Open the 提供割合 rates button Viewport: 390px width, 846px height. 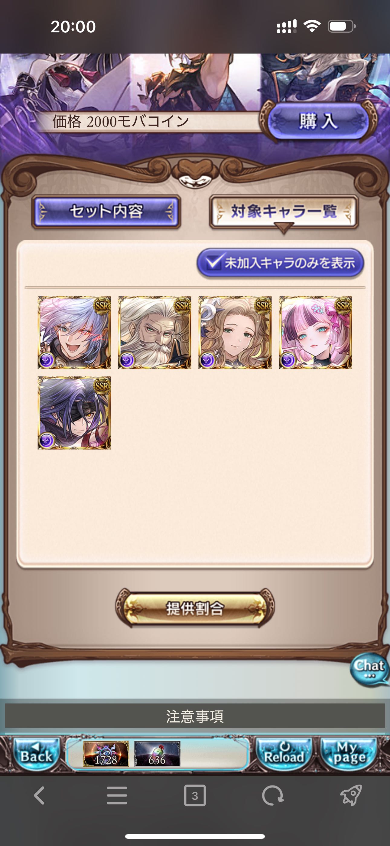[195, 608]
